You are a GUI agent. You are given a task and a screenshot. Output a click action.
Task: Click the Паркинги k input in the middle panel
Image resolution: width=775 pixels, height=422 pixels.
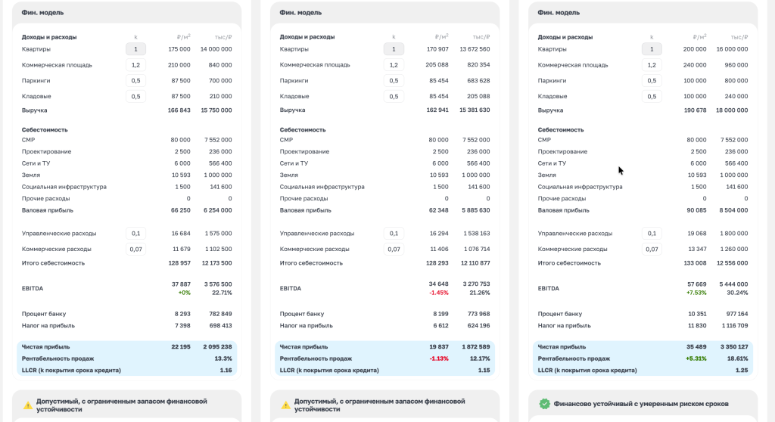click(x=394, y=81)
